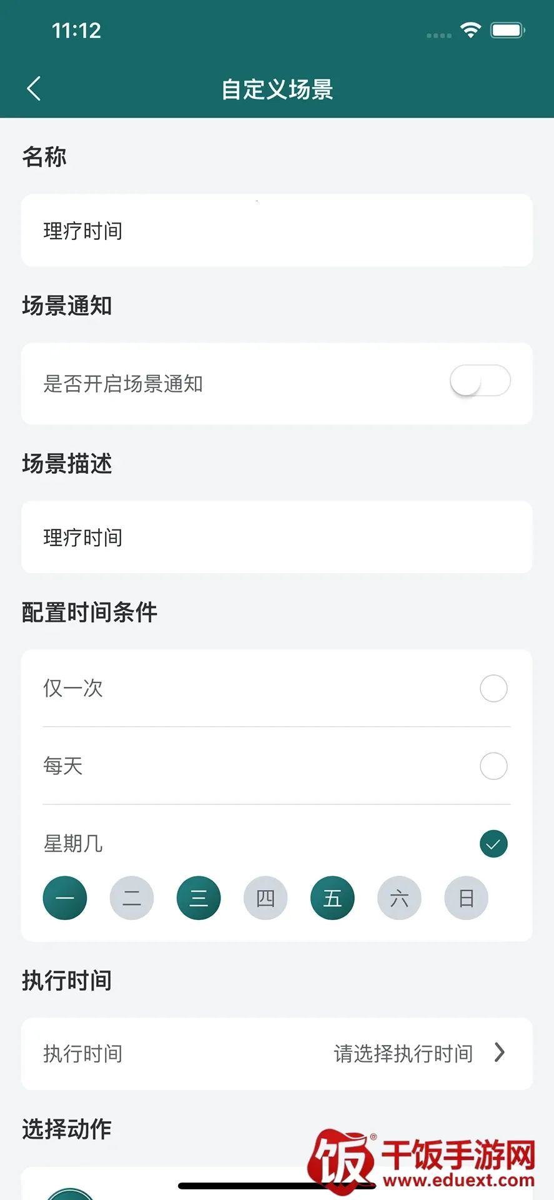Tap 请选择执行时间 placeholder text
This screenshot has width=554, height=1200.
point(403,1054)
